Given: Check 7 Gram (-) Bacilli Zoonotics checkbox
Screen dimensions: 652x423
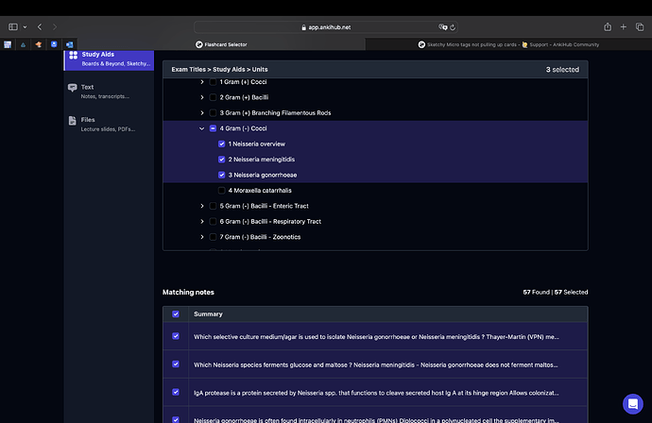Looking at the screenshot, I should pyautogui.click(x=213, y=237).
